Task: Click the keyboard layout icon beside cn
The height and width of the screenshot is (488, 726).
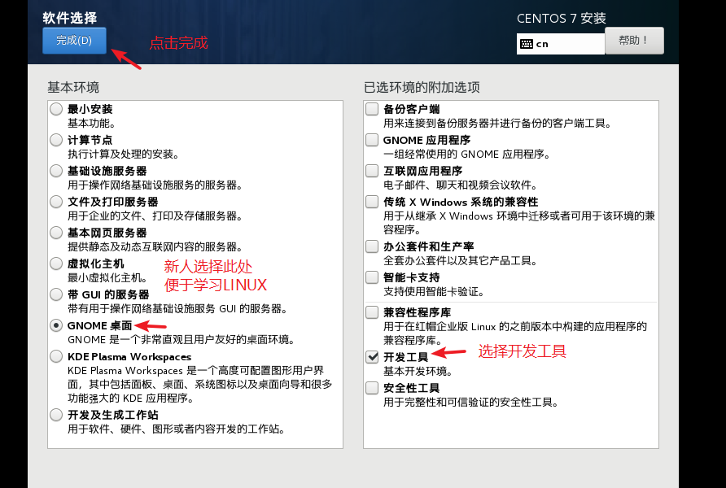Action: coord(526,44)
